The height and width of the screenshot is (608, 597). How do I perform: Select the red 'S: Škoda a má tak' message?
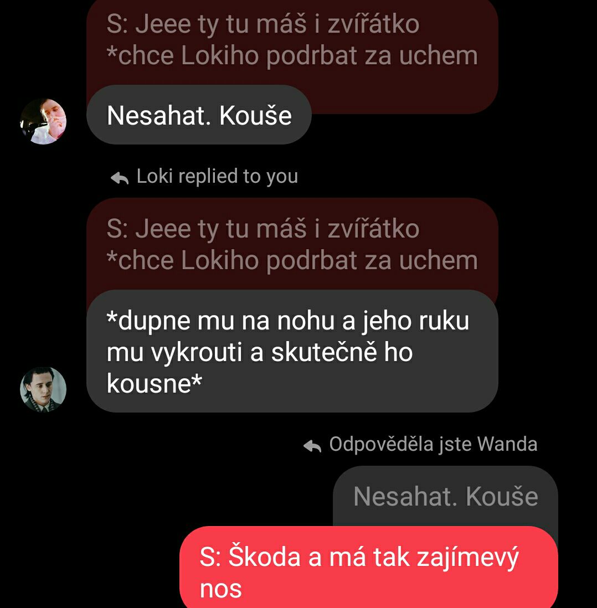pyautogui.click(x=368, y=567)
